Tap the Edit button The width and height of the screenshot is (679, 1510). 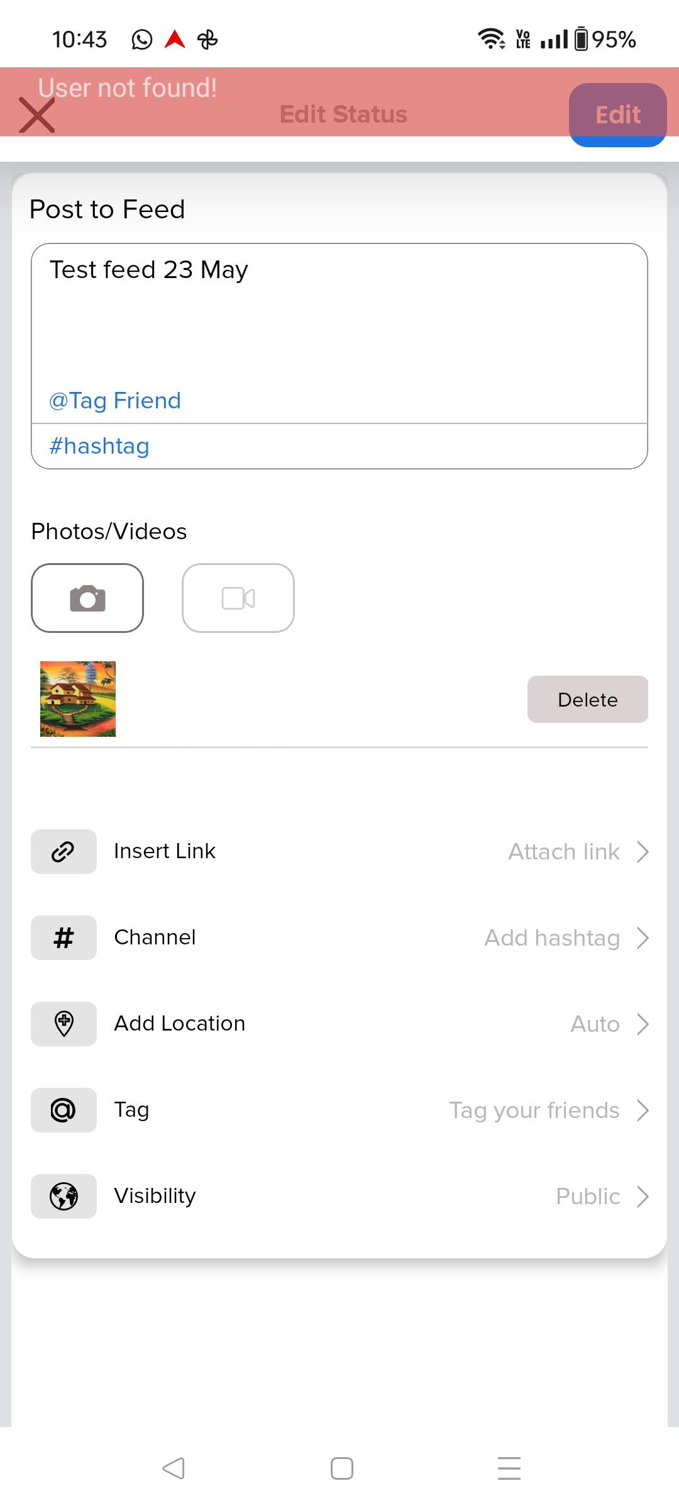[618, 115]
